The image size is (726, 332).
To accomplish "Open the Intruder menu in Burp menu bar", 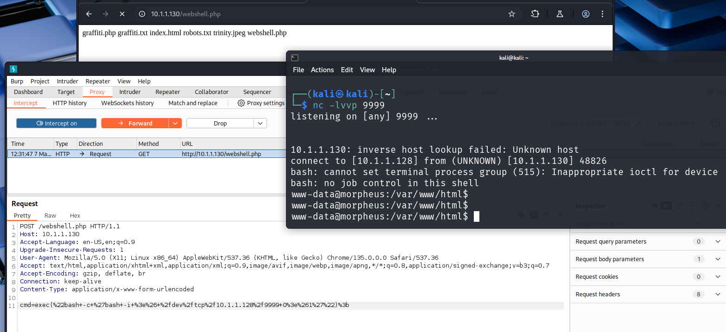I will pos(68,81).
